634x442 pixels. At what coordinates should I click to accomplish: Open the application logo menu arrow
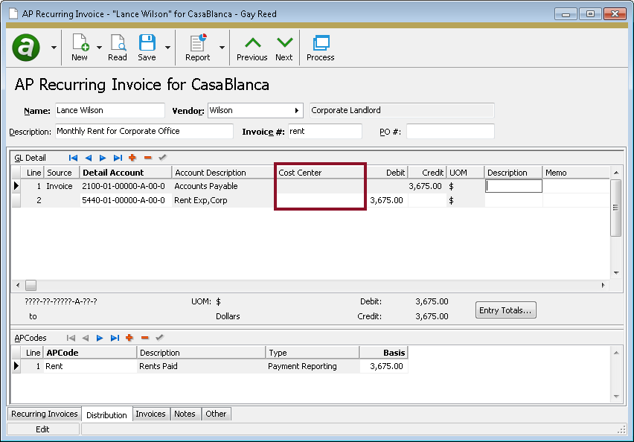(x=54, y=47)
